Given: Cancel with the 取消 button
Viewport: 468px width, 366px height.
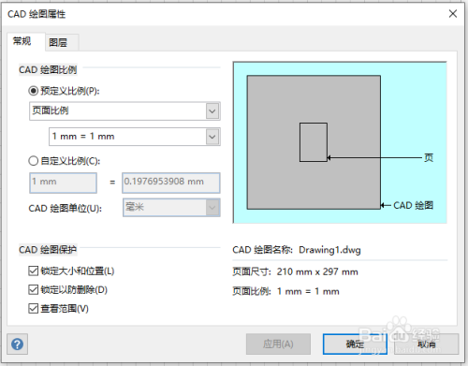Looking at the screenshot, I should pos(426,344).
